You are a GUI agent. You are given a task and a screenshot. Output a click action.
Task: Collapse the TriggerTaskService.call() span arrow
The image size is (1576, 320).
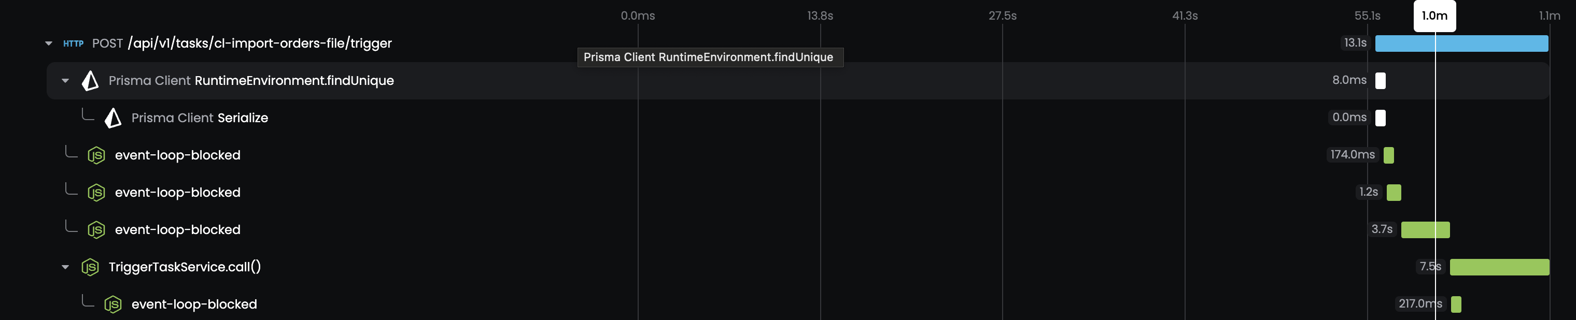pyautogui.click(x=65, y=267)
